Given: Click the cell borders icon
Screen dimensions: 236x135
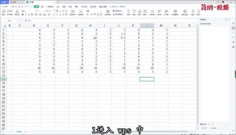Looking at the screenshot, I should pos(32,15).
